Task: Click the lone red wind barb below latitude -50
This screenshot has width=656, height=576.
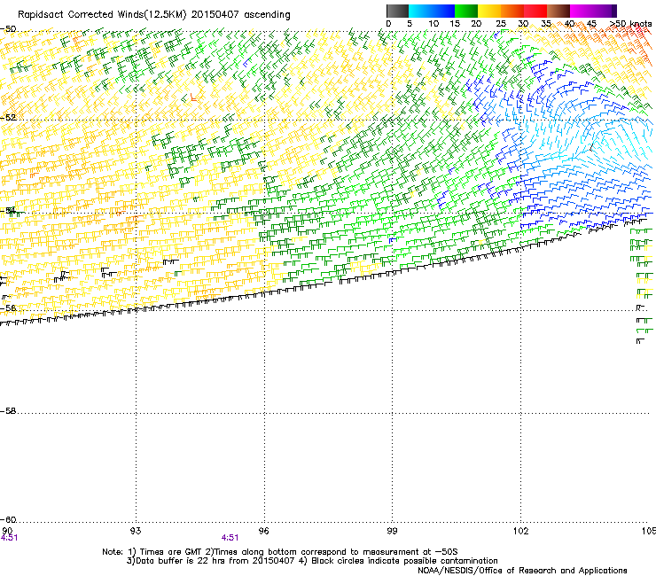Action: pyautogui.click(x=193, y=97)
